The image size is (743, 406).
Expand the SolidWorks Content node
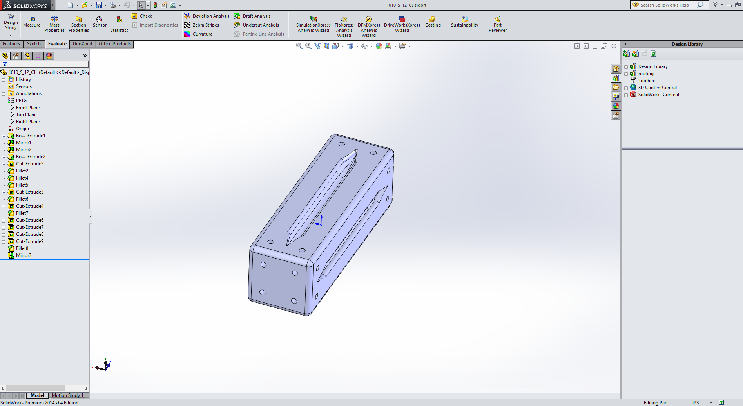coord(626,95)
